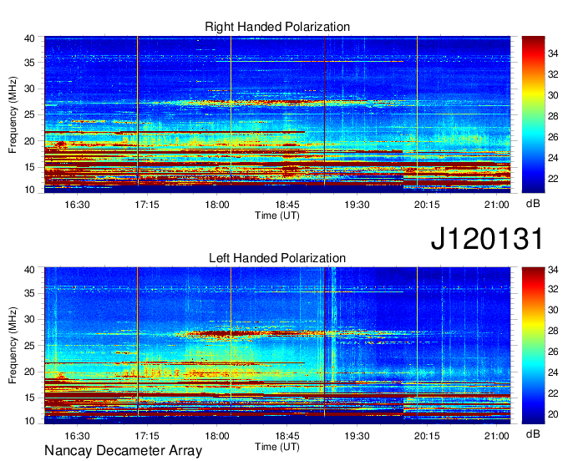Viewport: 568px width, 461px height.
Task: Click 22 dB value on Right Handed color bar
Action: click(553, 179)
